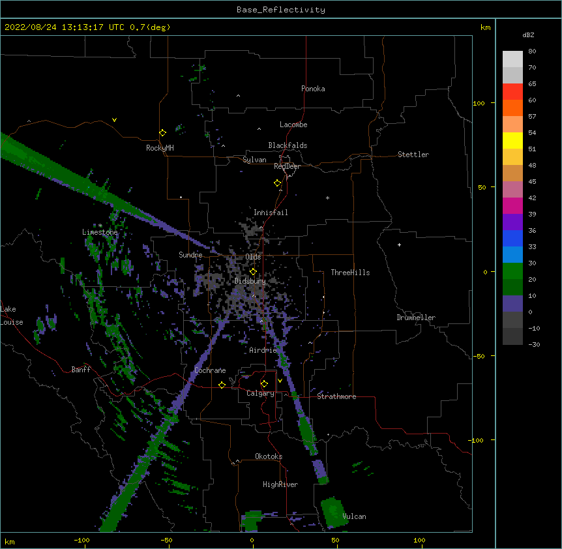This screenshot has height=549, width=562.
Task: Select the asterisk marker above Limestone
Action: tap(100, 226)
